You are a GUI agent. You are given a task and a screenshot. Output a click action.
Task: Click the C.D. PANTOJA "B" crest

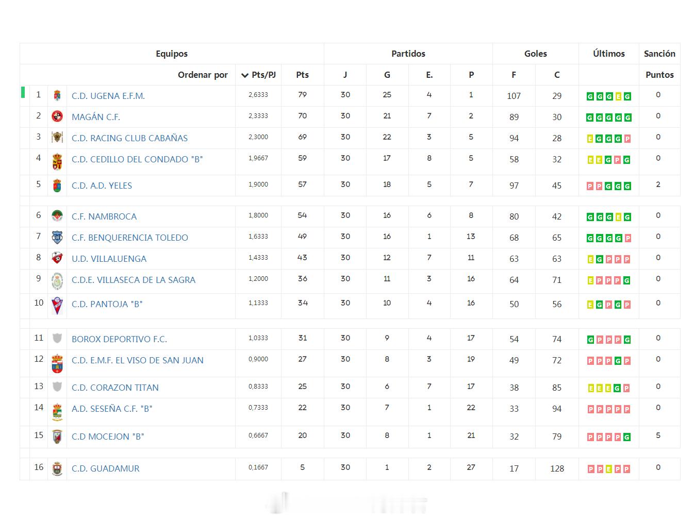click(57, 306)
